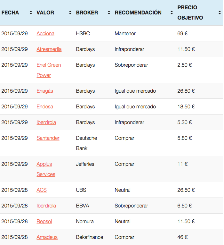
Task: Open Iberdrola link in the Barclays row
Action: tap(46, 122)
